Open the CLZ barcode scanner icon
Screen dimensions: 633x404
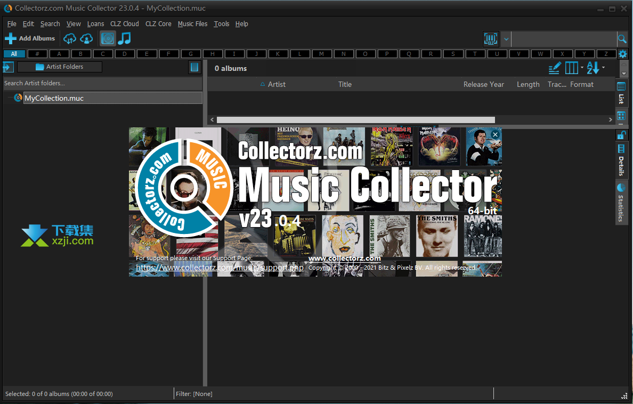tap(491, 39)
